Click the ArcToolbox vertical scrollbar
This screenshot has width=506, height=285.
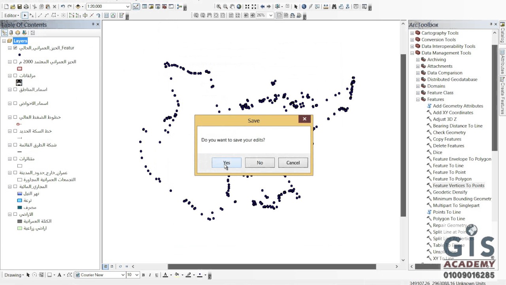tap(495, 97)
